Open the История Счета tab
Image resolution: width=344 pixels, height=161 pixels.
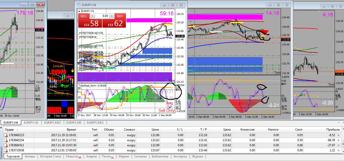click(x=51, y=156)
